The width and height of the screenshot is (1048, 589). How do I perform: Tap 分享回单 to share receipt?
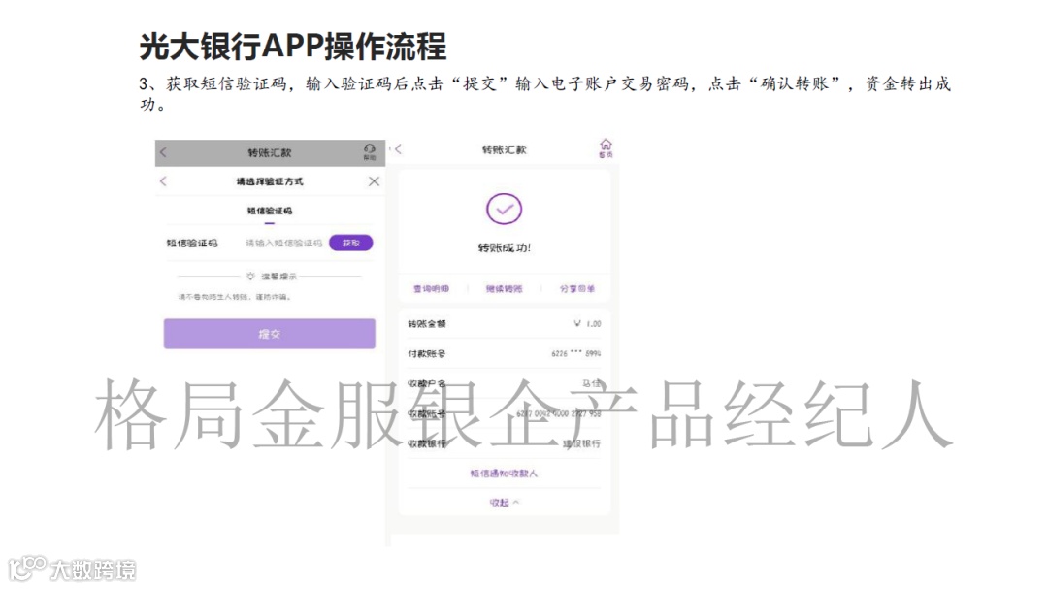coord(576,289)
